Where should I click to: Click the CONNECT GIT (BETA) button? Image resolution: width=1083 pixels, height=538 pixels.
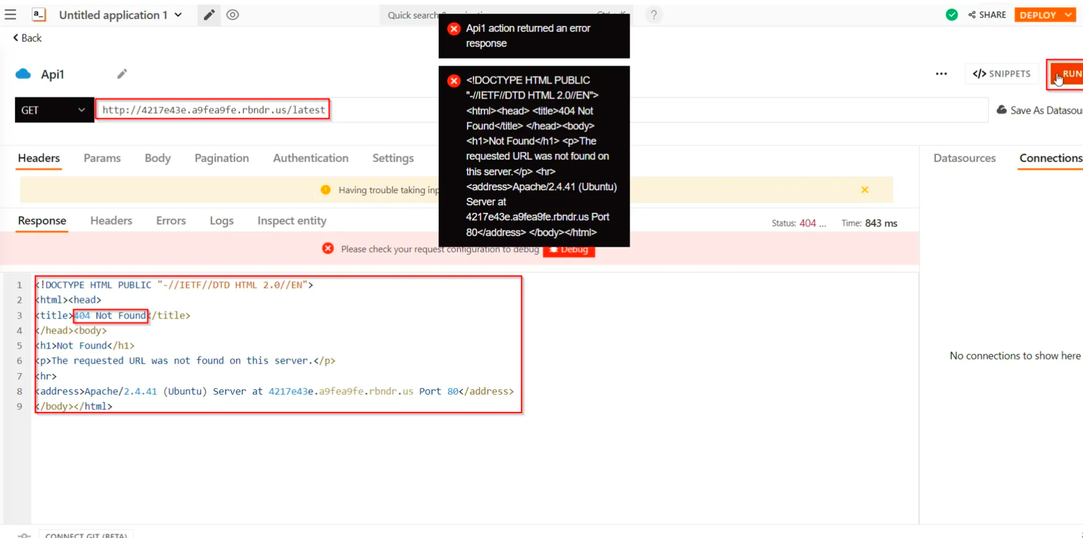[x=86, y=533]
